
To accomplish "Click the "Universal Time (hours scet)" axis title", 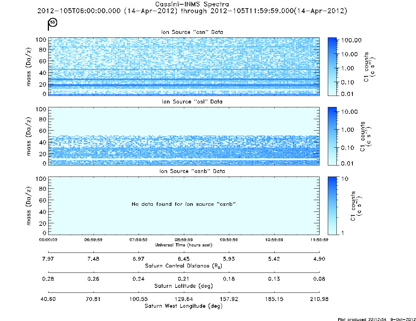I will coord(184,245).
